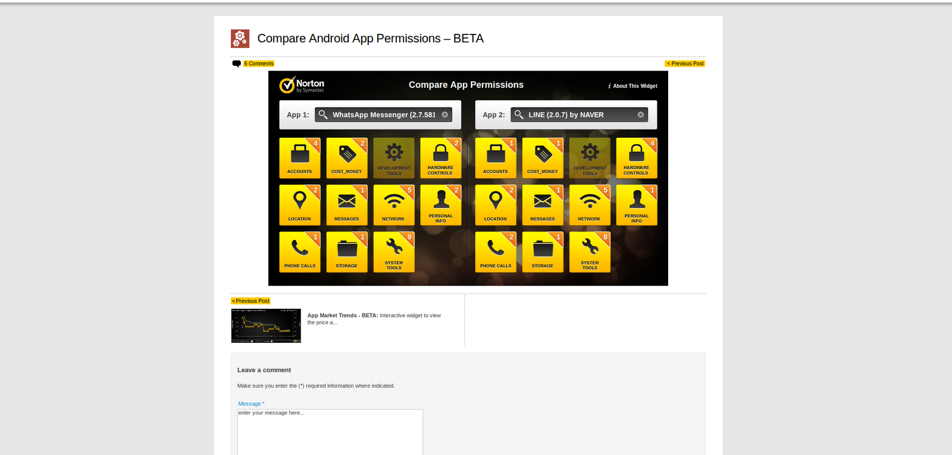
Task: Open App Market Trends thumbnail
Action: click(266, 326)
